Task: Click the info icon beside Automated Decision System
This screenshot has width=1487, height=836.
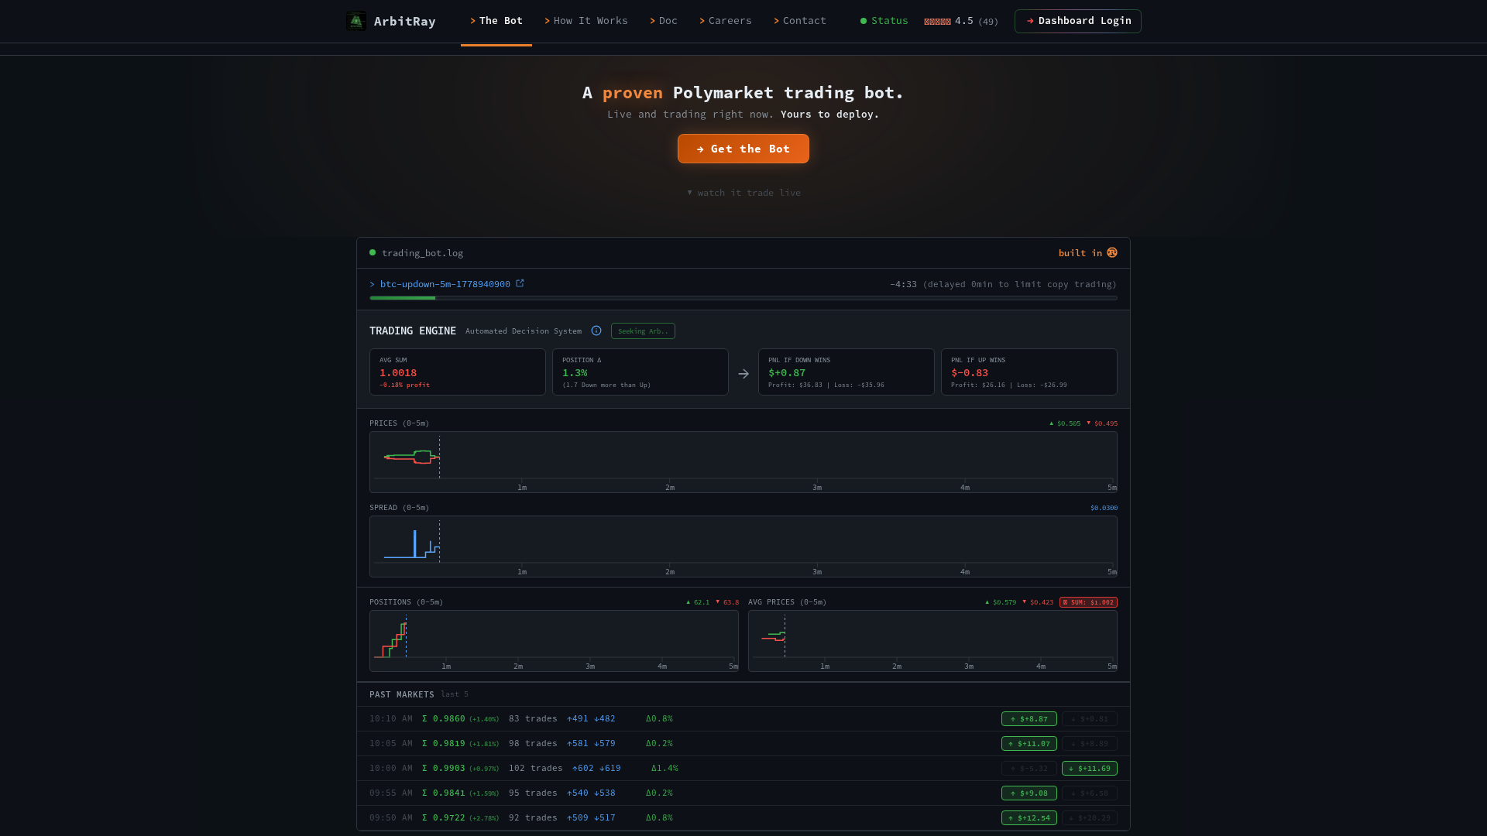Action: tap(596, 331)
